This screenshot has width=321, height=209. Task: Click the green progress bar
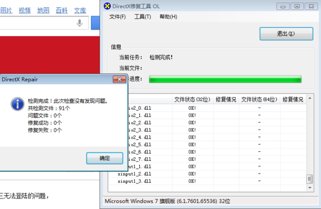(225, 79)
